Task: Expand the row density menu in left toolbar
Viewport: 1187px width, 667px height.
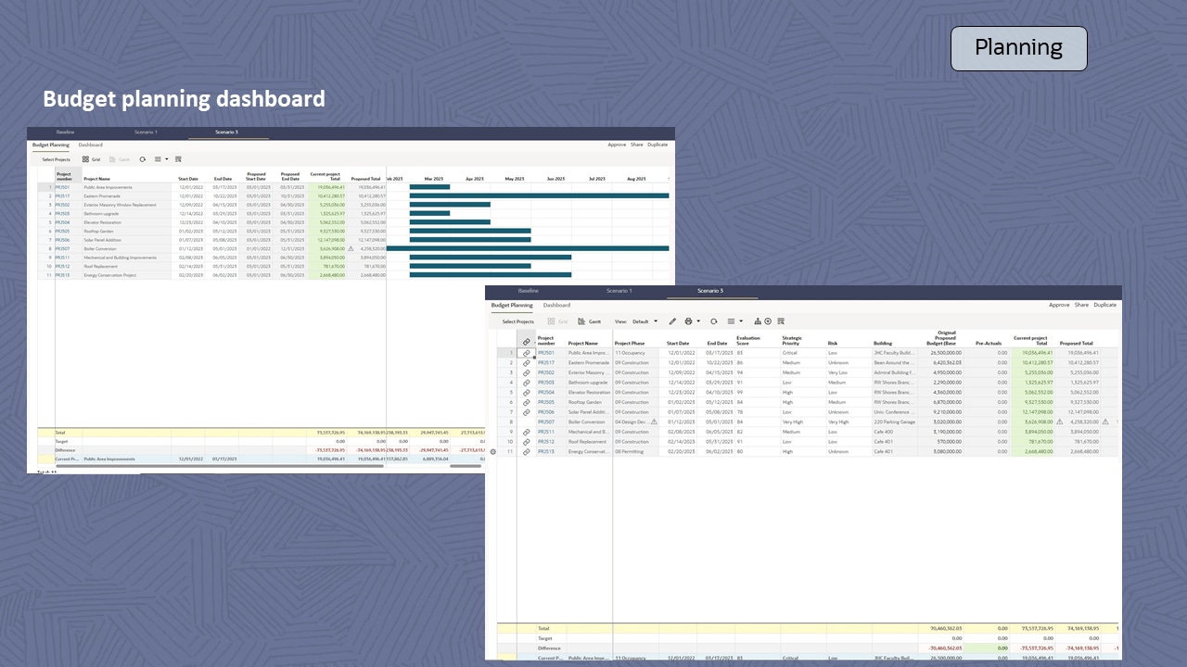Action: point(161,159)
